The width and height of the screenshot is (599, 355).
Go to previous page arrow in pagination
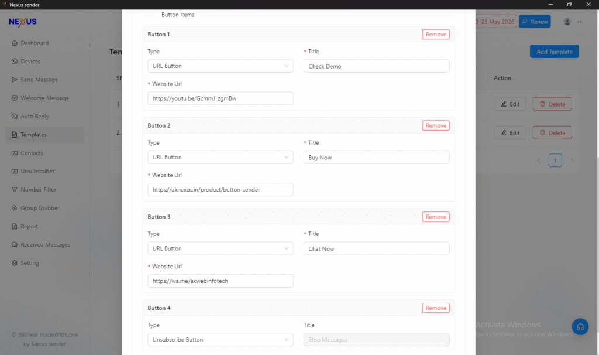pyautogui.click(x=539, y=161)
